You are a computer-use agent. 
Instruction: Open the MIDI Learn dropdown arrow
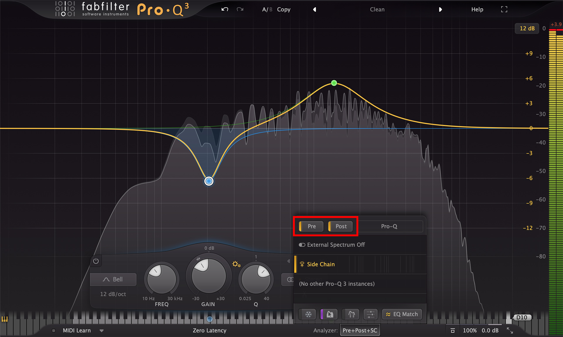click(101, 331)
